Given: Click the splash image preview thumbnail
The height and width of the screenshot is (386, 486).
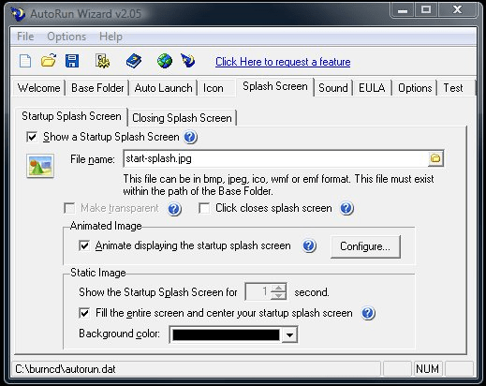Looking at the screenshot, I should (x=40, y=166).
